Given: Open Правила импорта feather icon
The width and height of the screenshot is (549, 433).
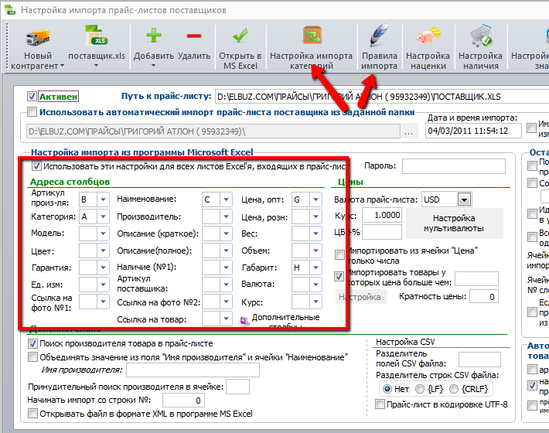Looking at the screenshot, I should tap(379, 36).
